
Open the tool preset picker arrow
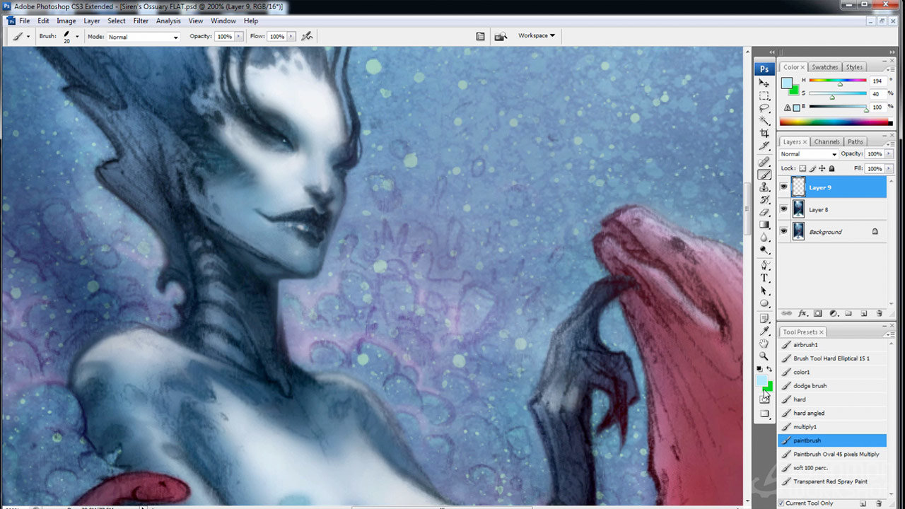[x=28, y=36]
